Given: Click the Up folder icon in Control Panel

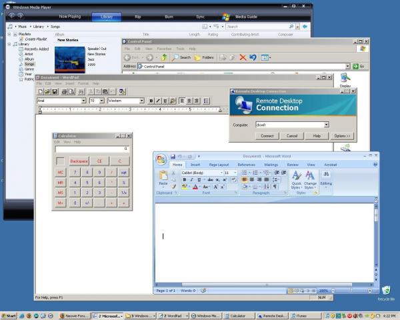Looking at the screenshot, I should (164, 58).
